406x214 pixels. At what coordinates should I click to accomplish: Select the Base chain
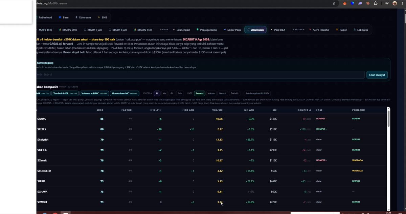(63, 17)
